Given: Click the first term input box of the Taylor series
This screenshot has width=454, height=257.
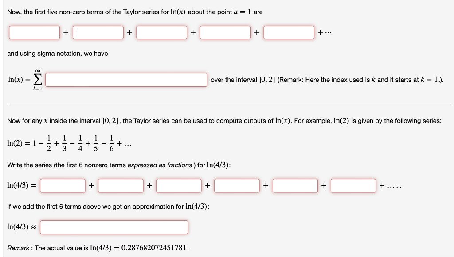Looking at the screenshot, I should [x=34, y=32].
